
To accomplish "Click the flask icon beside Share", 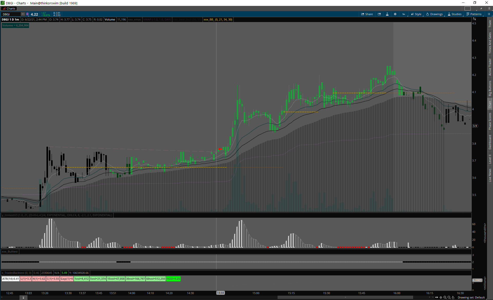I will (387, 14).
